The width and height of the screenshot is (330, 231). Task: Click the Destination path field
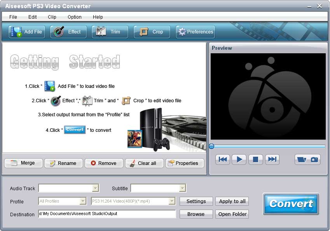[107, 214]
